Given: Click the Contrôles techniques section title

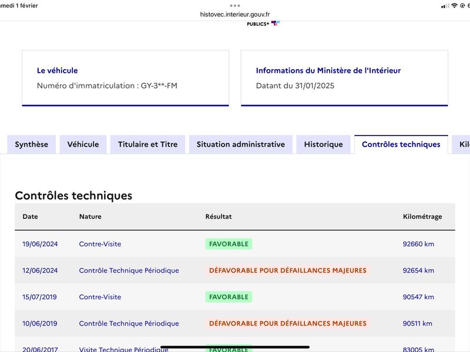Looking at the screenshot, I should click(x=73, y=195).
